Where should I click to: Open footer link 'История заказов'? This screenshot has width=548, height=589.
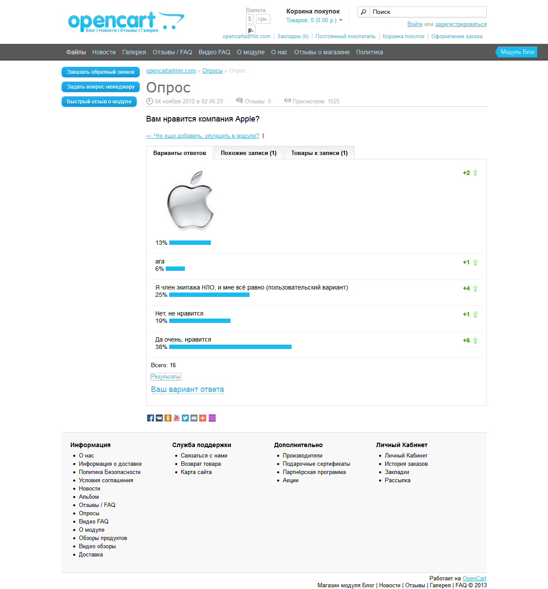pyautogui.click(x=406, y=464)
